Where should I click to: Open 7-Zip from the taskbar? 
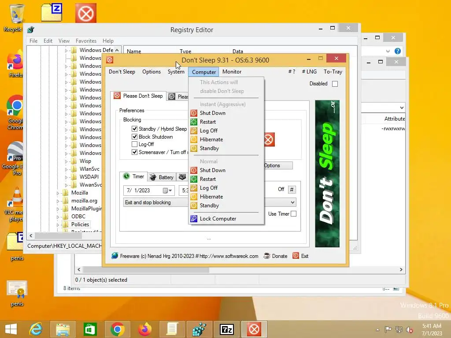[227, 329]
